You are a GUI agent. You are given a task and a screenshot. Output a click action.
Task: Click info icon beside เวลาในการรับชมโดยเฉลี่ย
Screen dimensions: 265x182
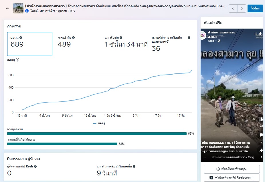pyautogui.click(x=134, y=166)
